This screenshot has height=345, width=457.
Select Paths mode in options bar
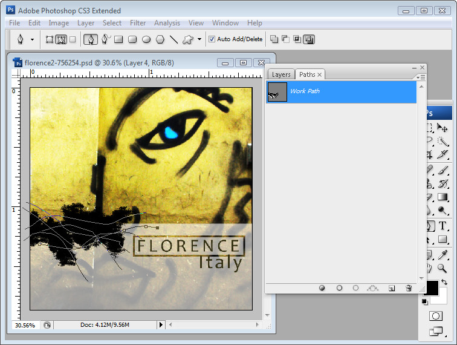(x=61, y=39)
